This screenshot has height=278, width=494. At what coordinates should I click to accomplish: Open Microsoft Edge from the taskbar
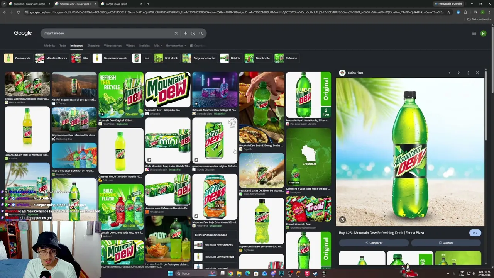(247, 273)
